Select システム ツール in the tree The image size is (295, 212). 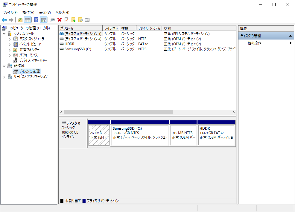[x=24, y=34]
